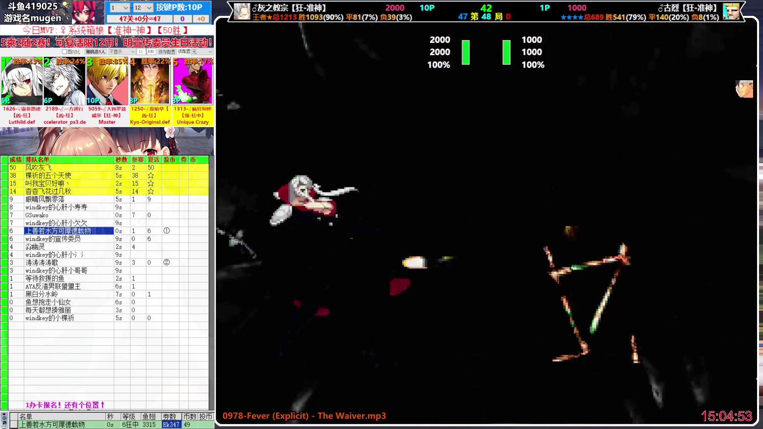This screenshot has width=763, height=429.
Task: Click the 随机选1人 button
Action: [96, 52]
